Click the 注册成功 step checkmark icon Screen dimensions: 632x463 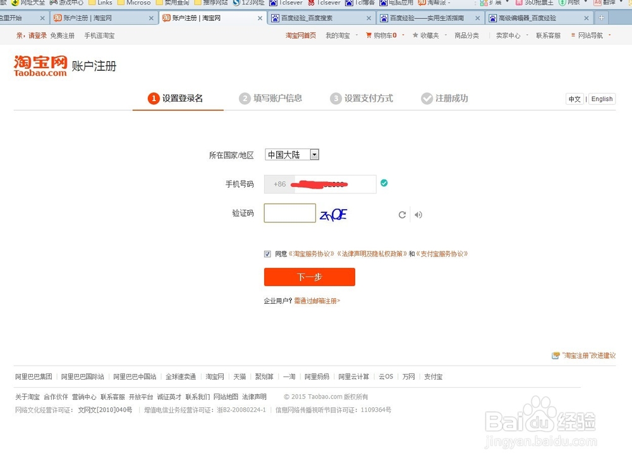point(427,98)
